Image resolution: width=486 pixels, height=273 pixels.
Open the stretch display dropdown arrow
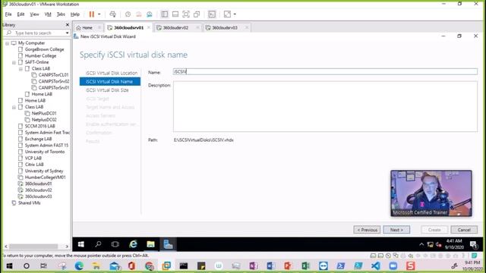235,14
